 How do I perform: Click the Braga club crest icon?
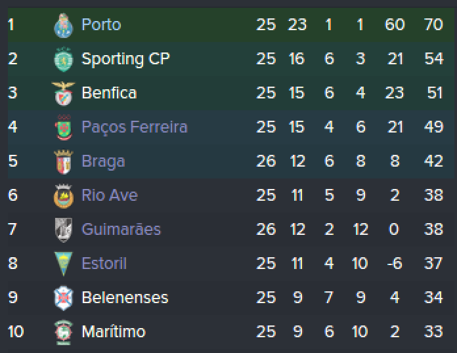point(63,161)
